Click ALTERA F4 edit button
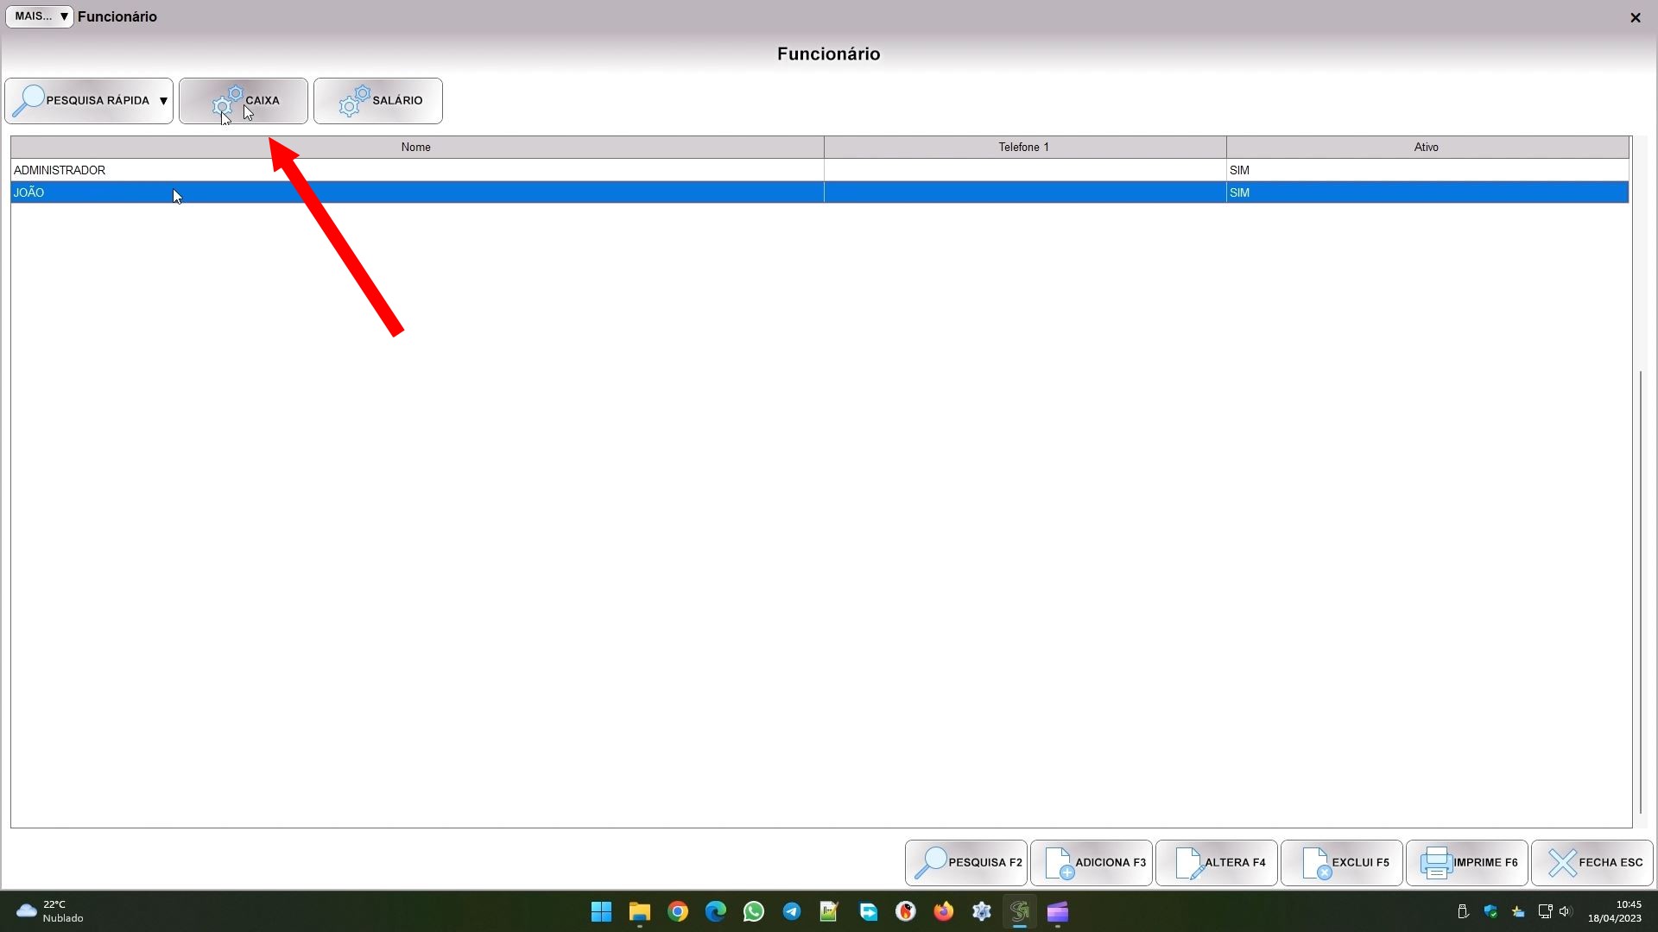Image resolution: width=1658 pixels, height=932 pixels. pyautogui.click(x=1217, y=862)
